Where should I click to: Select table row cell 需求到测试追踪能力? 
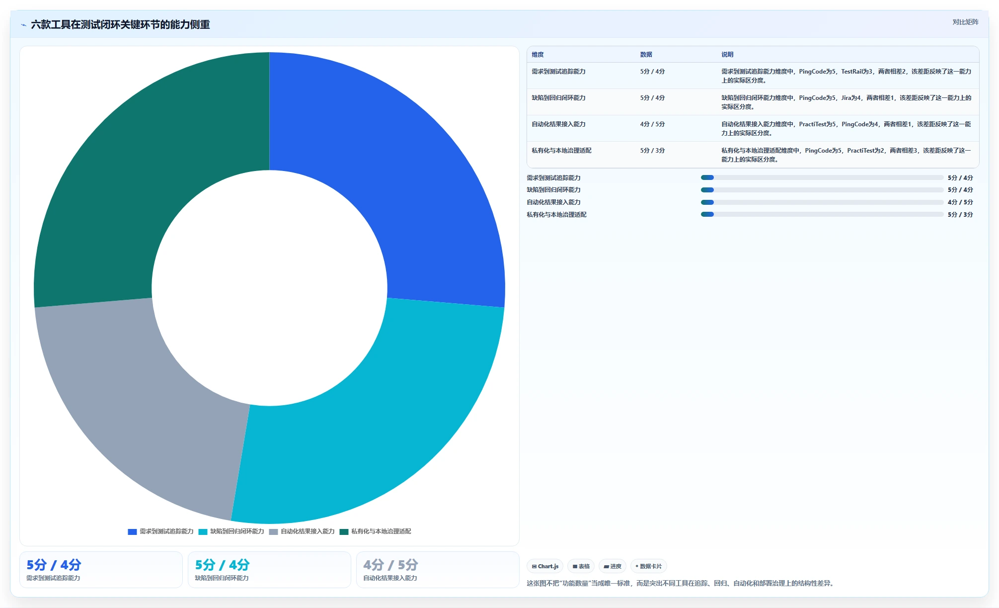tap(558, 72)
